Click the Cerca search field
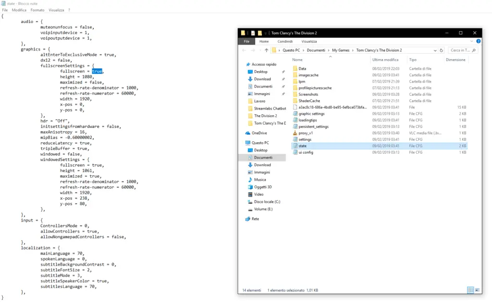This screenshot has width=492, height=306. coord(463,50)
